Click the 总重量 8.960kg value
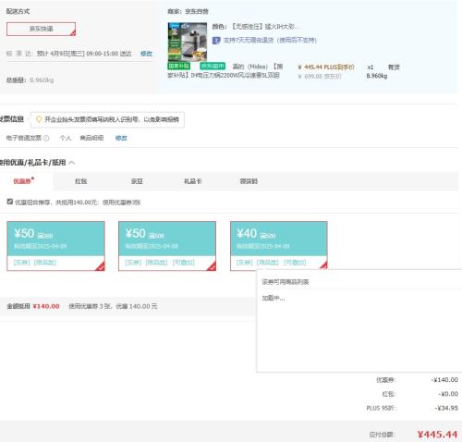 [42, 80]
